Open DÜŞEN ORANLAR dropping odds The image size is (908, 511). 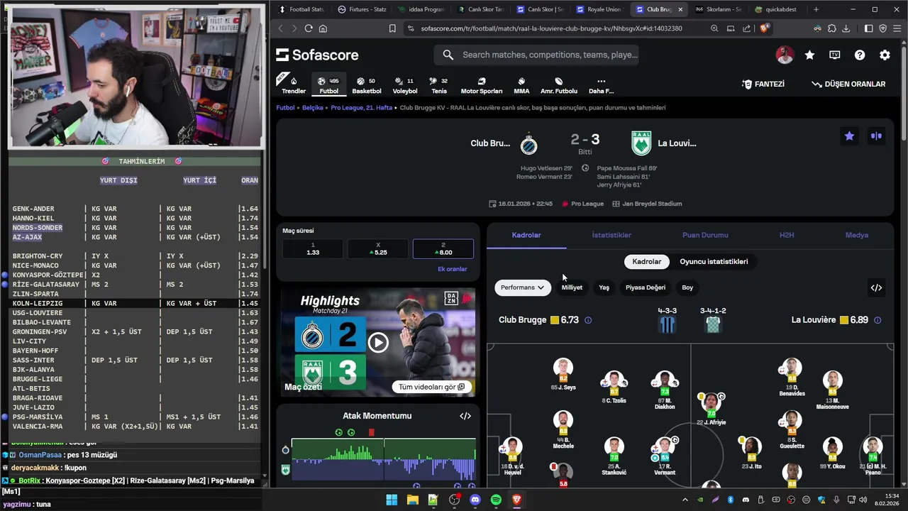[848, 84]
